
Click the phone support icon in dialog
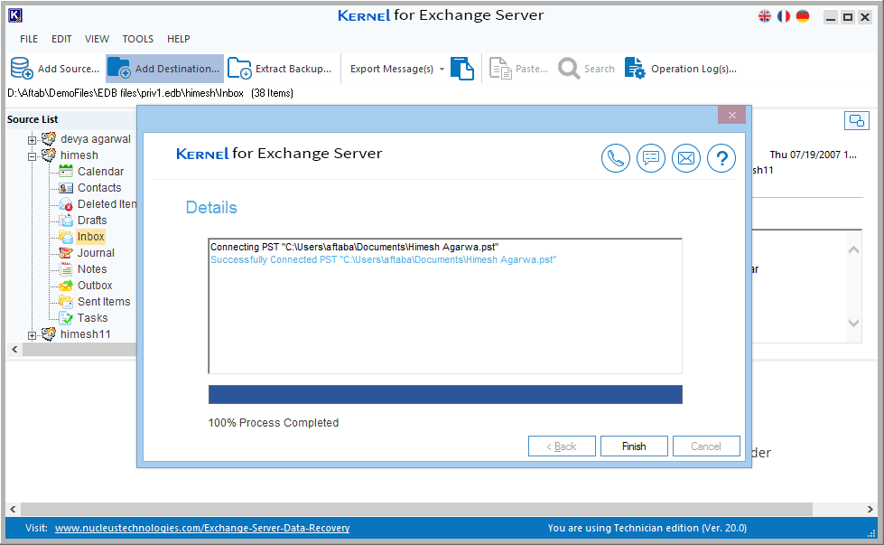click(616, 158)
